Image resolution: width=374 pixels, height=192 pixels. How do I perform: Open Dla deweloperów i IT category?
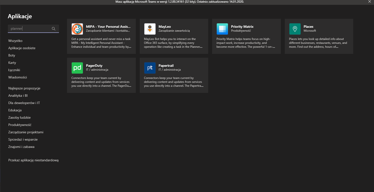[x=24, y=103]
